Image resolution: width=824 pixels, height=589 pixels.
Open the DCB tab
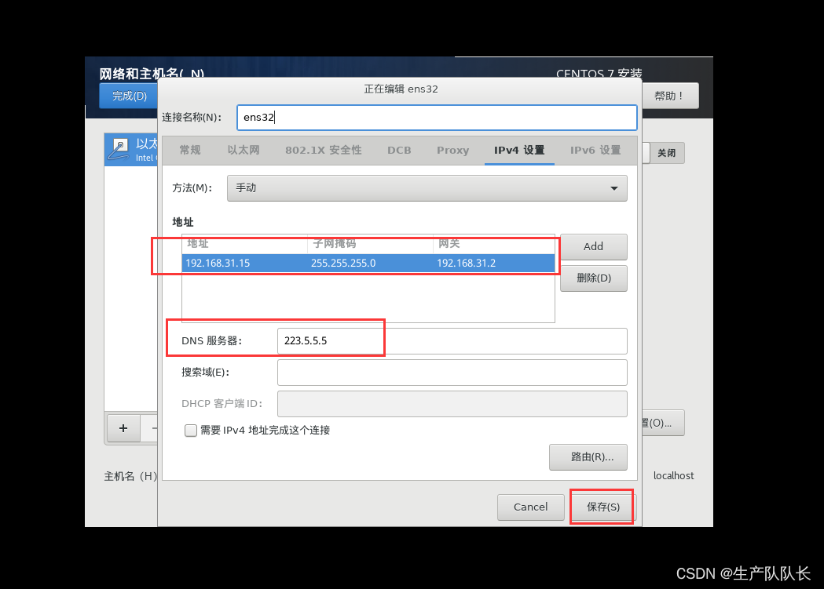(x=399, y=150)
